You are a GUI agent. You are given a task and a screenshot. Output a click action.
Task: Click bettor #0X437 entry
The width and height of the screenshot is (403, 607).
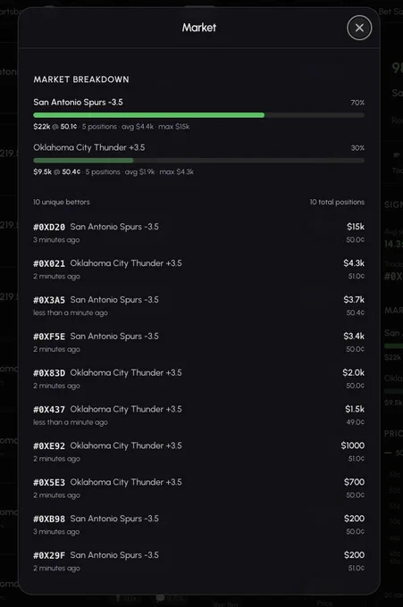pyautogui.click(x=198, y=415)
